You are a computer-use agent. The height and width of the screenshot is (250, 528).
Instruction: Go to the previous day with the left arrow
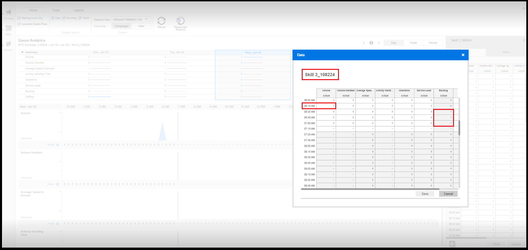point(364,43)
